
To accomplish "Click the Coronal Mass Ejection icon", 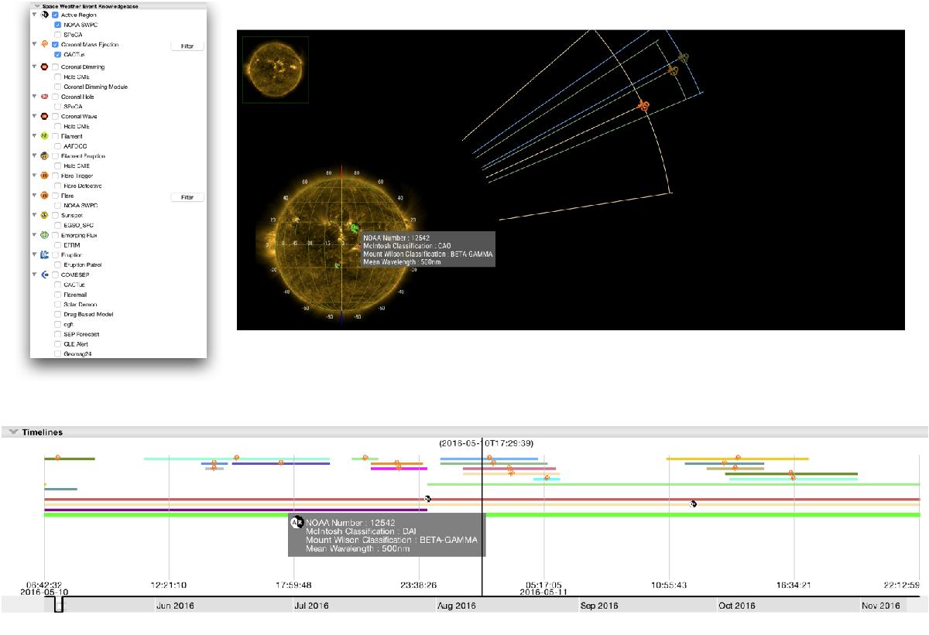I will [45, 45].
